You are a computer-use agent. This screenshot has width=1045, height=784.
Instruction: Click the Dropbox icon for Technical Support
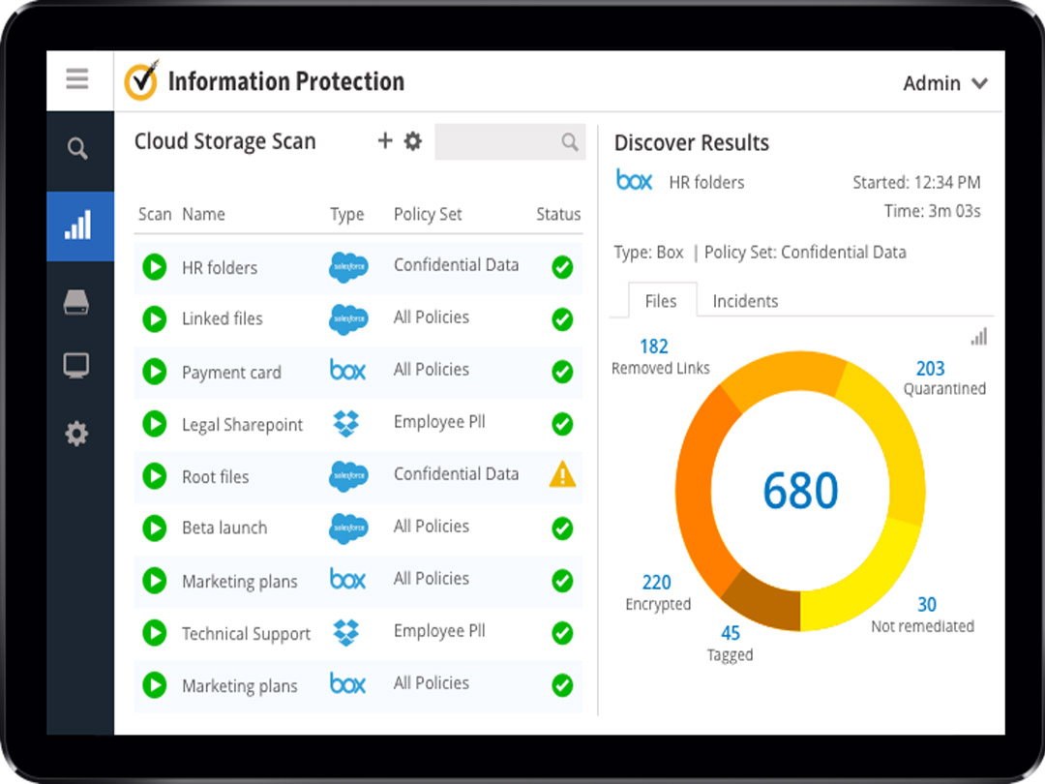345,632
